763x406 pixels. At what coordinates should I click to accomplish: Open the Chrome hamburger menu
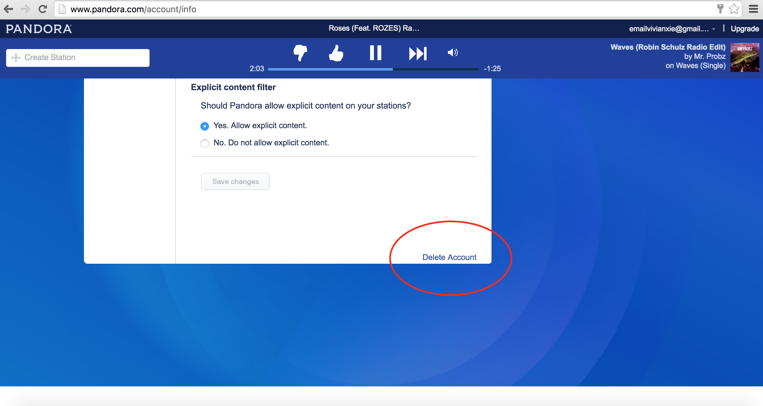[x=754, y=9]
